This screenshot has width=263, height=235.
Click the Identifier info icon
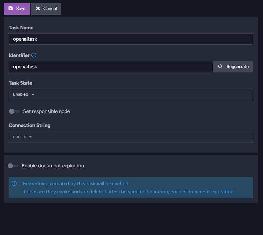34,55
